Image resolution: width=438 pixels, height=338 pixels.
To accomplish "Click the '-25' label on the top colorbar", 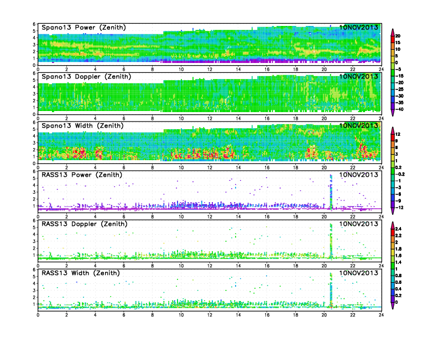I will pos(399,89).
